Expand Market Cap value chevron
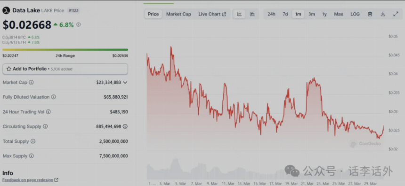405x186 pixels. (x=125, y=83)
